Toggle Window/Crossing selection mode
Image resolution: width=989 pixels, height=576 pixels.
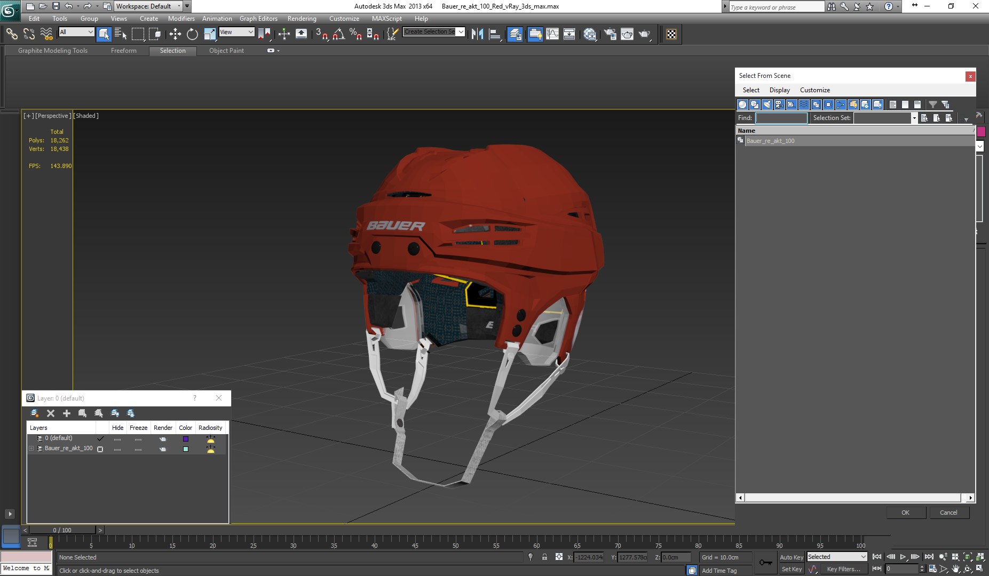155,34
